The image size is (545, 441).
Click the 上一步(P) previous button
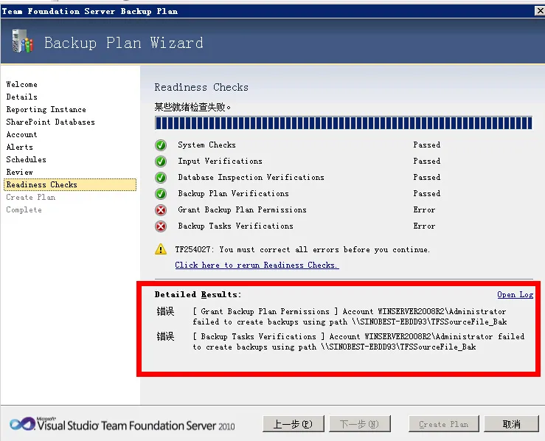point(294,424)
